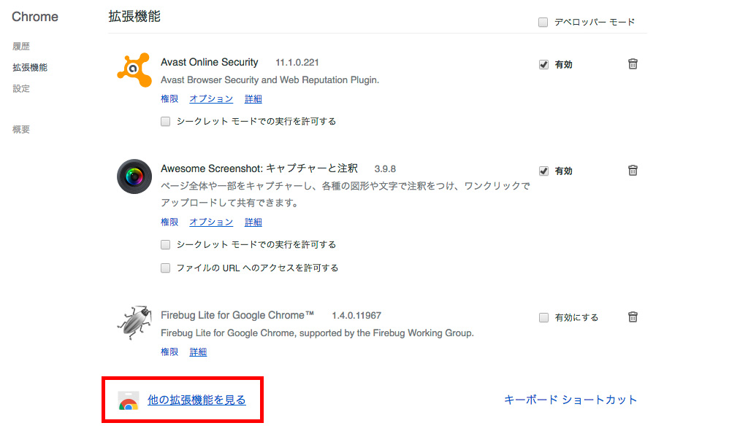Check 有効にする for Firebug Lite
The height and width of the screenshot is (431, 729).
click(543, 318)
